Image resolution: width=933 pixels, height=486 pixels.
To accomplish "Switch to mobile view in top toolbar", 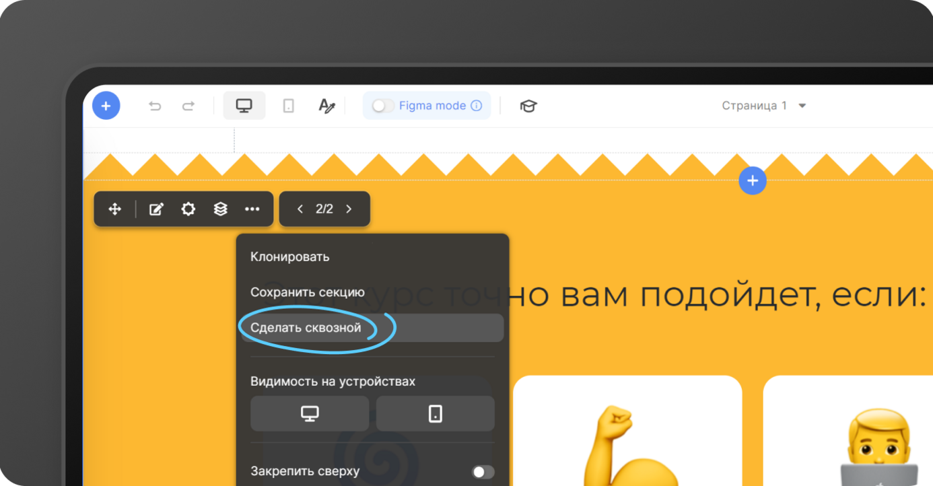I will click(x=288, y=106).
